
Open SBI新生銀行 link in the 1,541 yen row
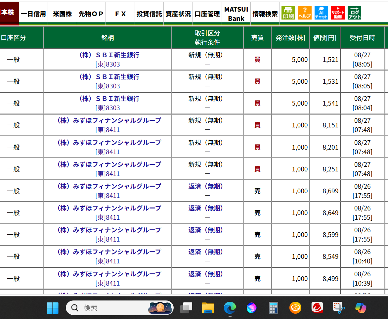(109, 99)
